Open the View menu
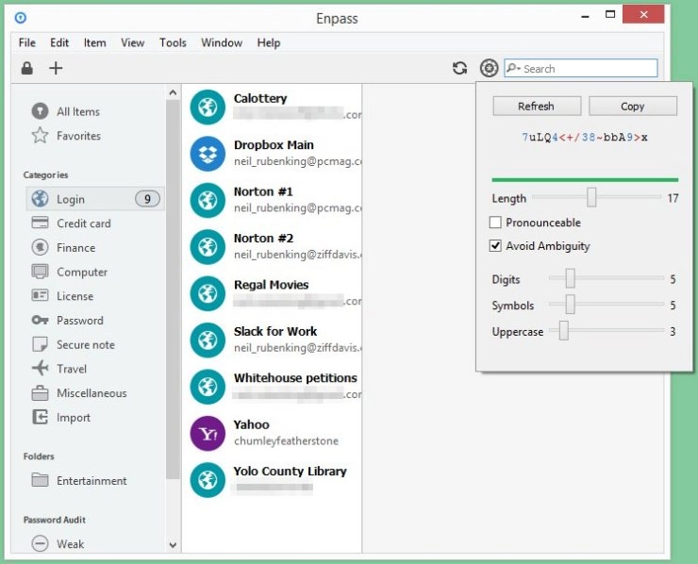Image resolution: width=698 pixels, height=564 pixels. point(133,42)
